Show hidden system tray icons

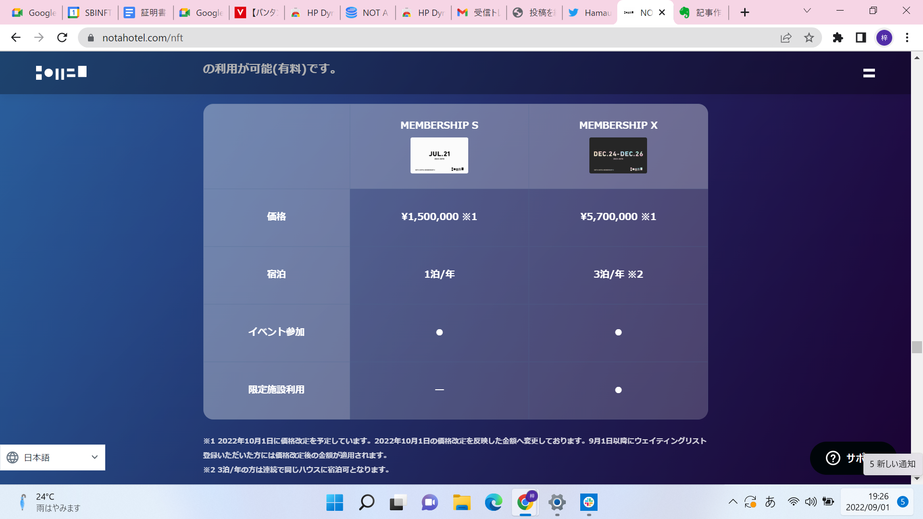coord(733,502)
